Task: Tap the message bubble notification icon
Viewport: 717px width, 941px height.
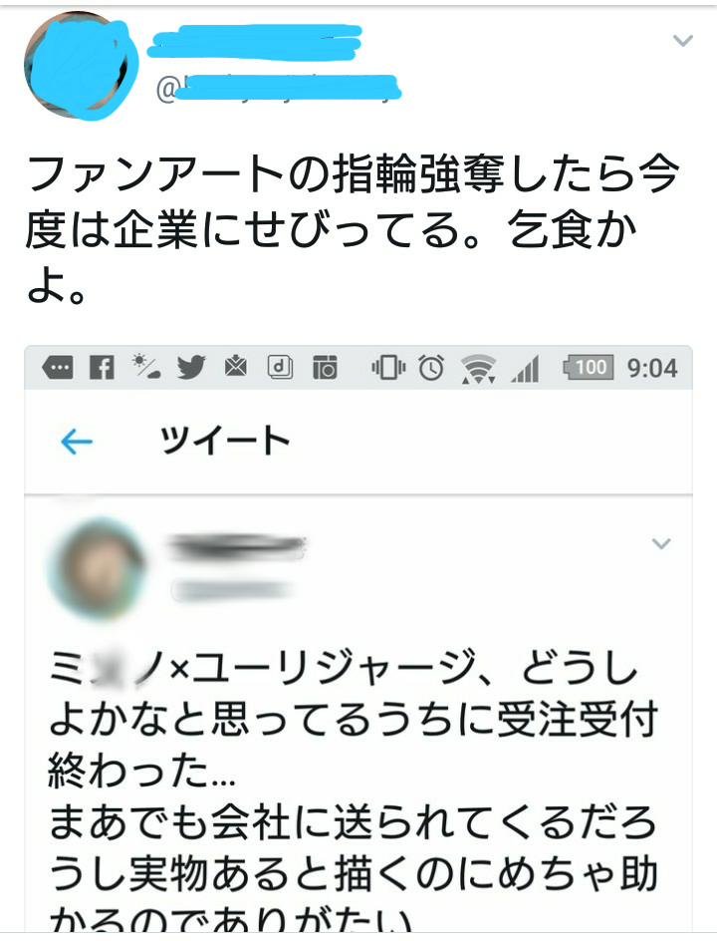Action: pyautogui.click(x=58, y=367)
